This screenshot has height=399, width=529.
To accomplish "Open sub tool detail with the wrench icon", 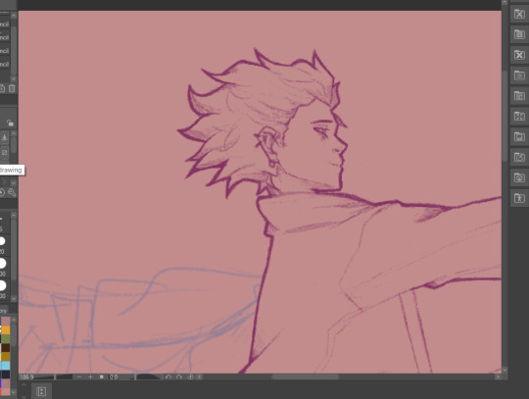I will [12, 192].
